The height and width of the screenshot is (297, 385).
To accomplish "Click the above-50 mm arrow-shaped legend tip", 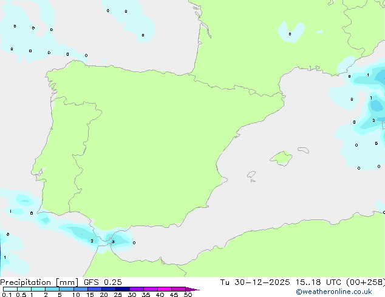I will coord(192,289).
